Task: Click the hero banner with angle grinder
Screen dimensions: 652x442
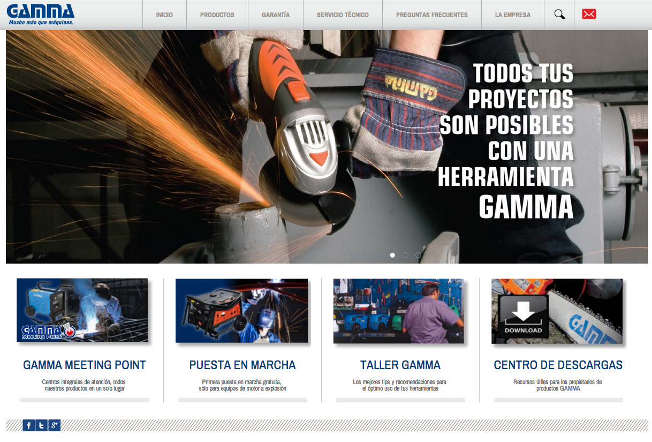Action: coord(327,147)
